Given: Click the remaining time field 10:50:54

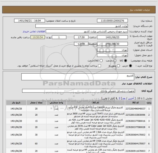Looking at the screenshot, I should point(38,37).
